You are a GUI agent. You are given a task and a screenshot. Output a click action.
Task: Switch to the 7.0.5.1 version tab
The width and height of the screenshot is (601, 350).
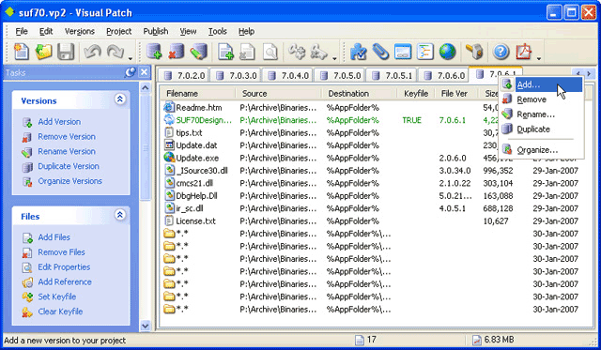(393, 75)
